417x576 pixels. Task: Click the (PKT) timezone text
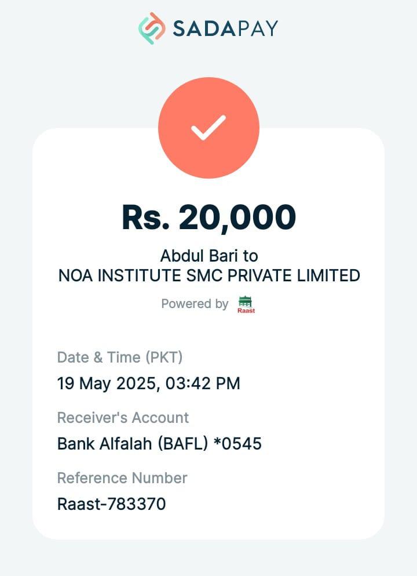pos(163,357)
